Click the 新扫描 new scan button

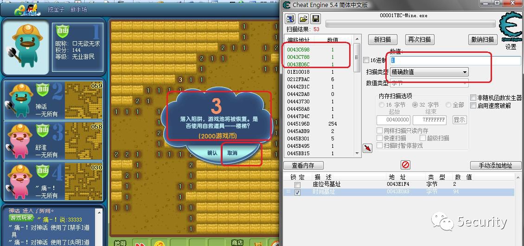(382, 39)
